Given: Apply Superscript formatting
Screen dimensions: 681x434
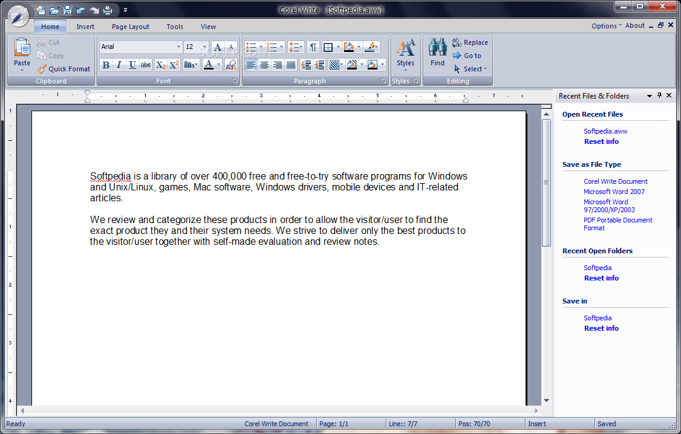Looking at the screenshot, I should coord(174,65).
